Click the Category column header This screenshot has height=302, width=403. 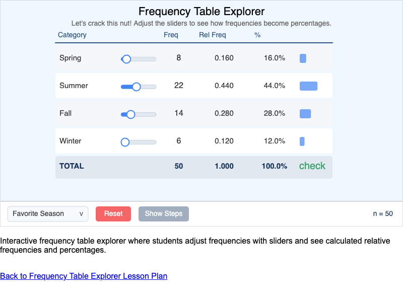tap(72, 35)
